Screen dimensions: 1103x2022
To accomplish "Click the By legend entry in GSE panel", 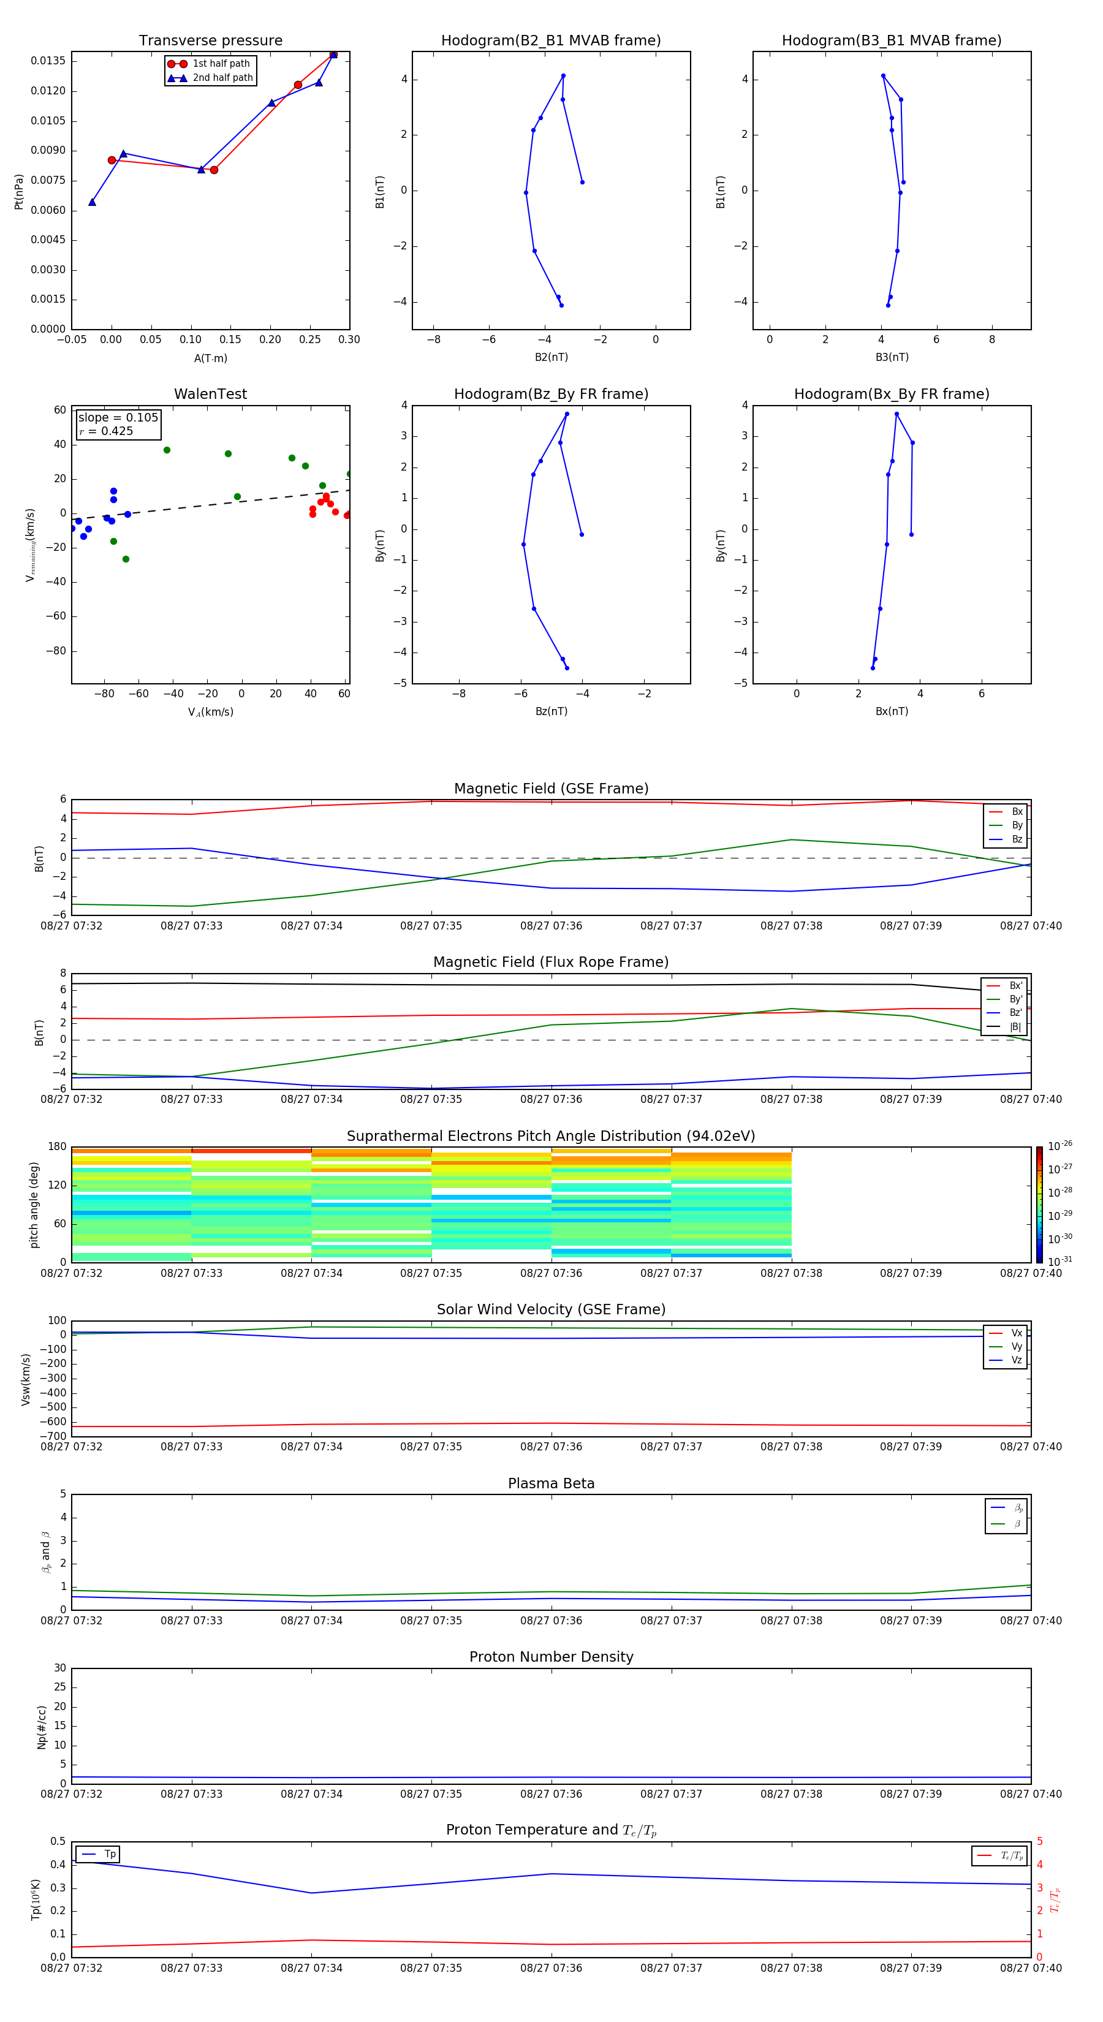I will [1006, 825].
